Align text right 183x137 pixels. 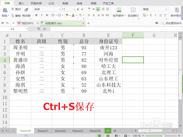[98, 15]
